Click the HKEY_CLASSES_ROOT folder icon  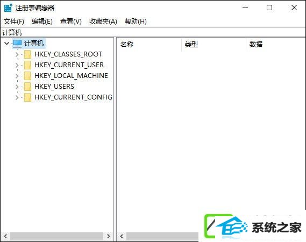[x=28, y=54]
